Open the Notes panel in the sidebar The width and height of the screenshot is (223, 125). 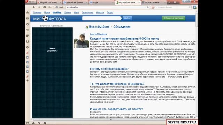click(x=28, y=36)
